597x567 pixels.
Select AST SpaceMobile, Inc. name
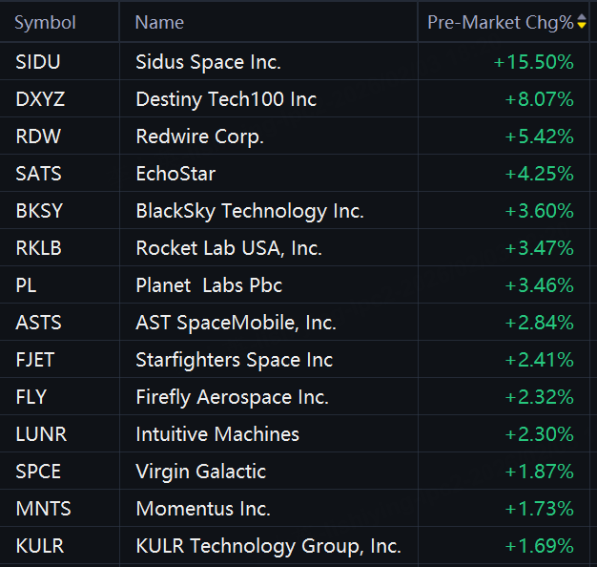pyautogui.click(x=236, y=323)
